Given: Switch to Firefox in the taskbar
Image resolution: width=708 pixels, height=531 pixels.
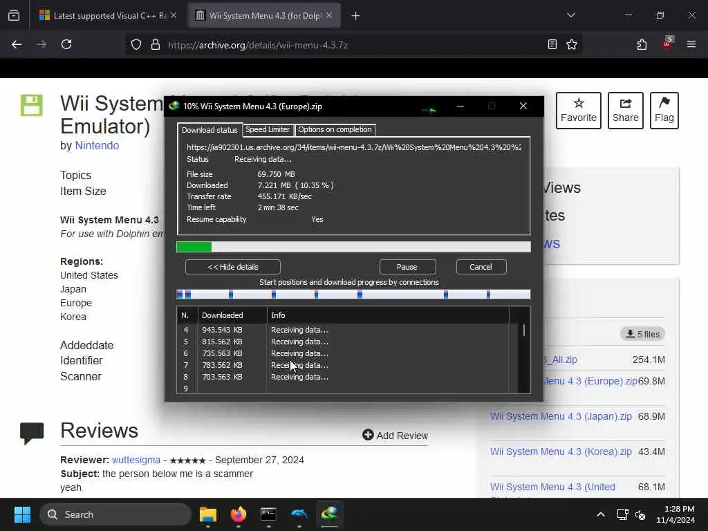Looking at the screenshot, I should coord(239,514).
